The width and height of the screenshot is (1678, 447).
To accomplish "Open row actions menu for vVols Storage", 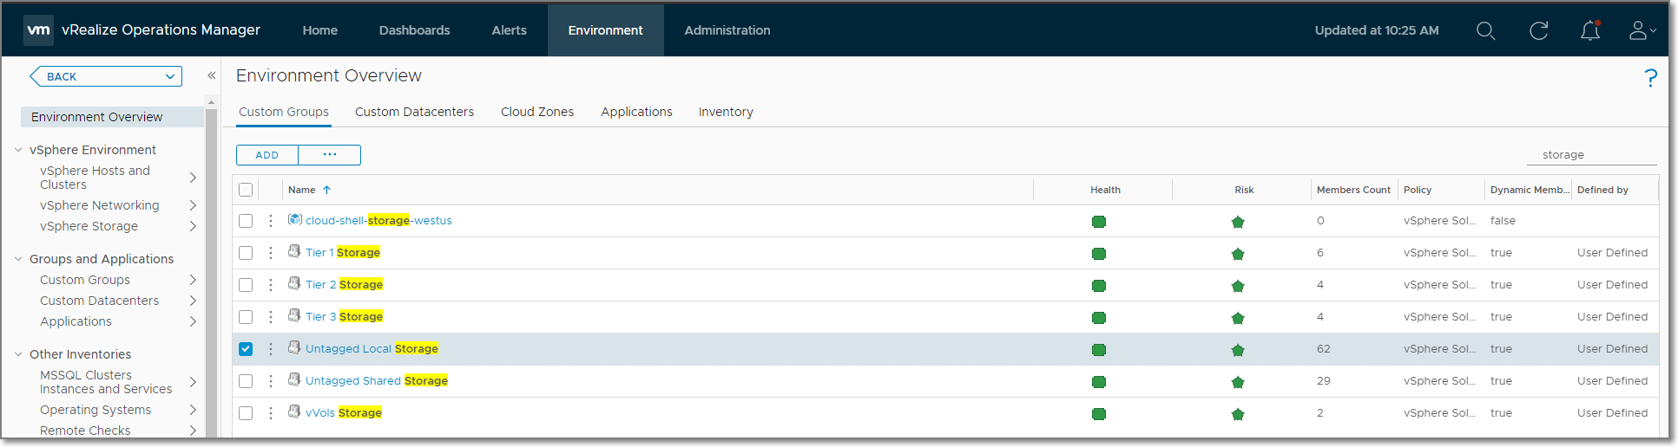I will tap(271, 413).
